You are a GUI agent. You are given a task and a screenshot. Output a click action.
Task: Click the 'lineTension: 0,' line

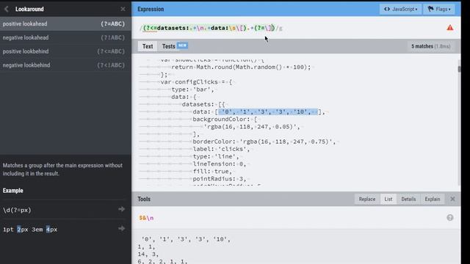coord(220,164)
